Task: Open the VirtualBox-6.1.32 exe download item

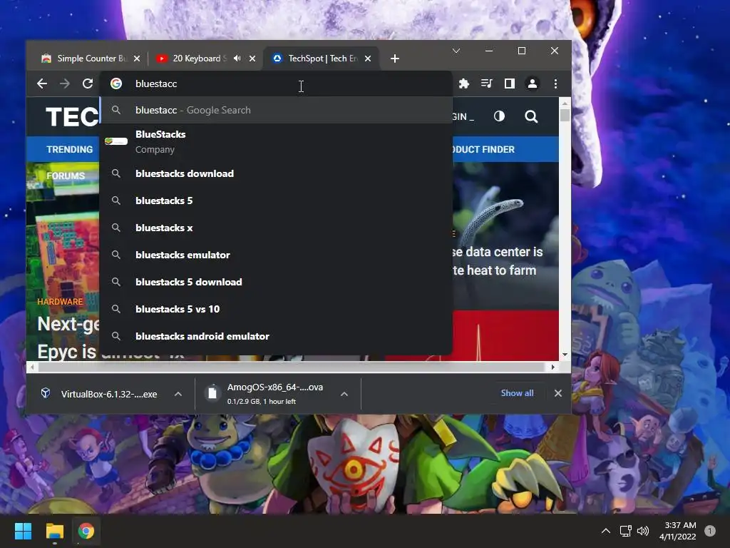Action: 100,394
